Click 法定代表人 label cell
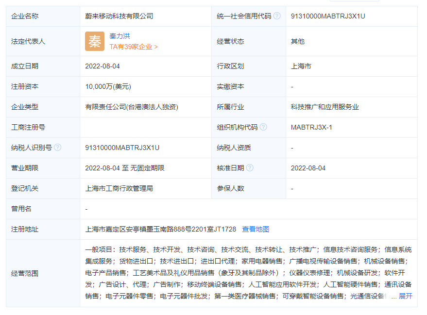 point(43,41)
